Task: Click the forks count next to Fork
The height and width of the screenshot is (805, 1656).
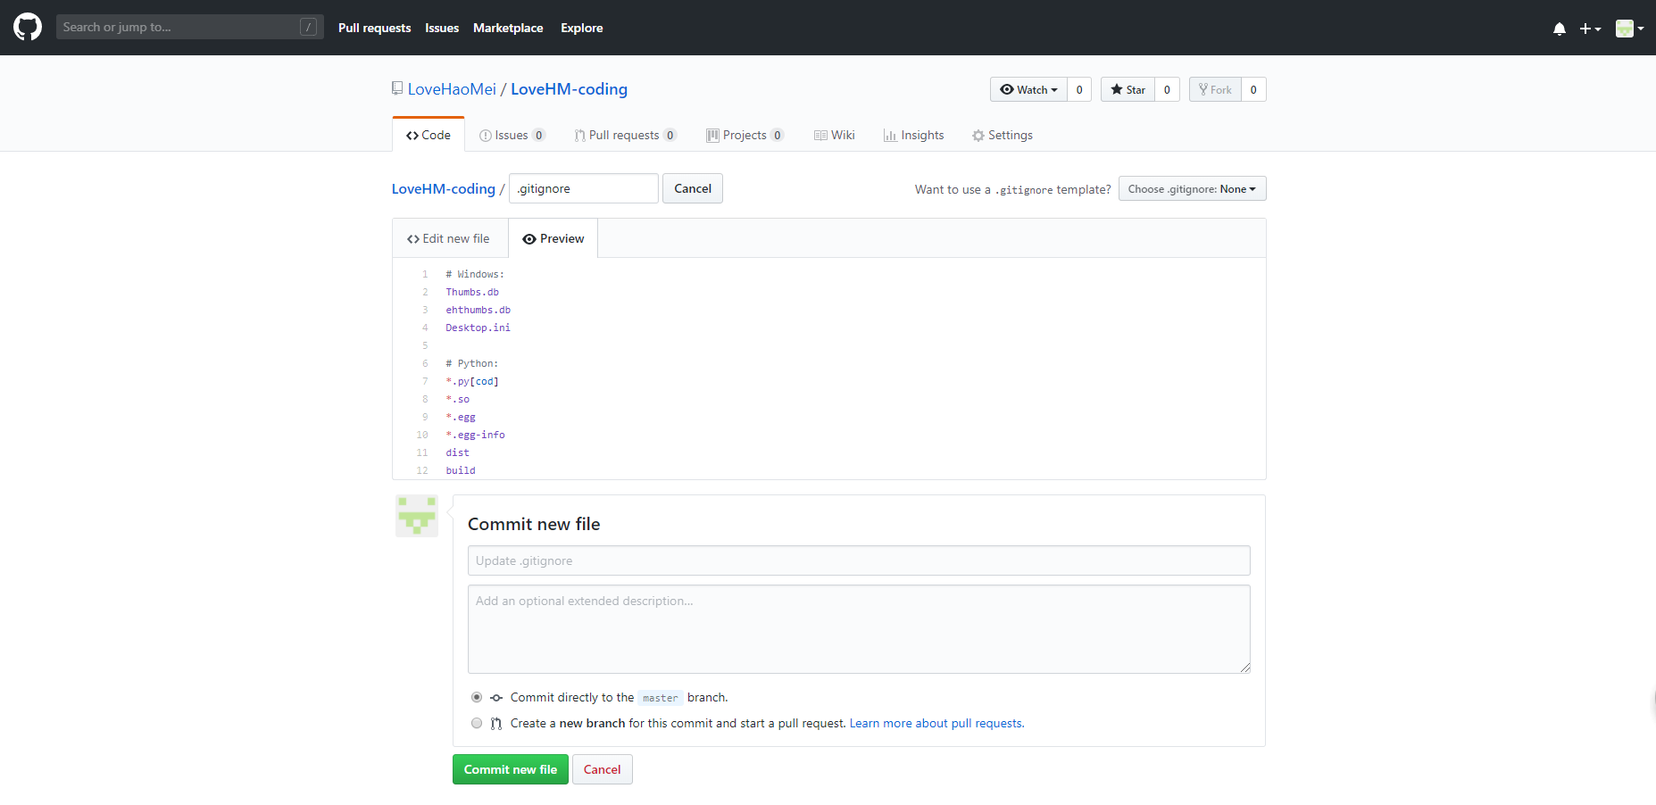Action: tap(1253, 89)
